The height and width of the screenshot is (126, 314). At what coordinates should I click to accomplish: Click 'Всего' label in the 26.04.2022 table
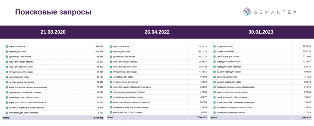(x=110, y=117)
